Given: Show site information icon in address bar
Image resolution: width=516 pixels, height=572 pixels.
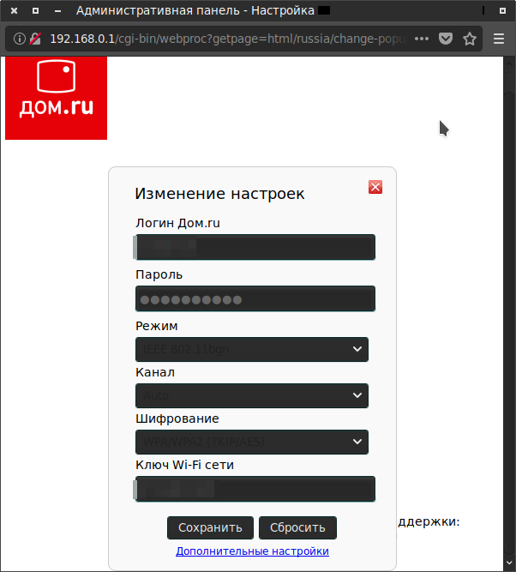Looking at the screenshot, I should click(20, 39).
